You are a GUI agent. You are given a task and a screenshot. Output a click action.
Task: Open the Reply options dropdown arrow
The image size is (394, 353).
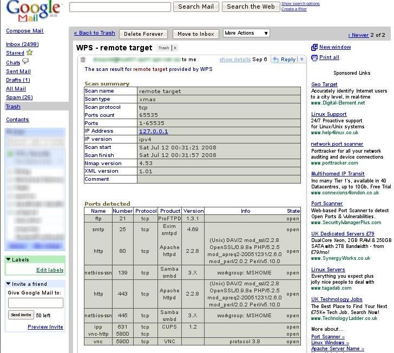(x=302, y=60)
